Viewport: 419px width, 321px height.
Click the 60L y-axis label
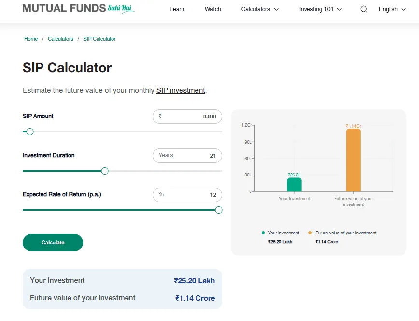point(248,159)
